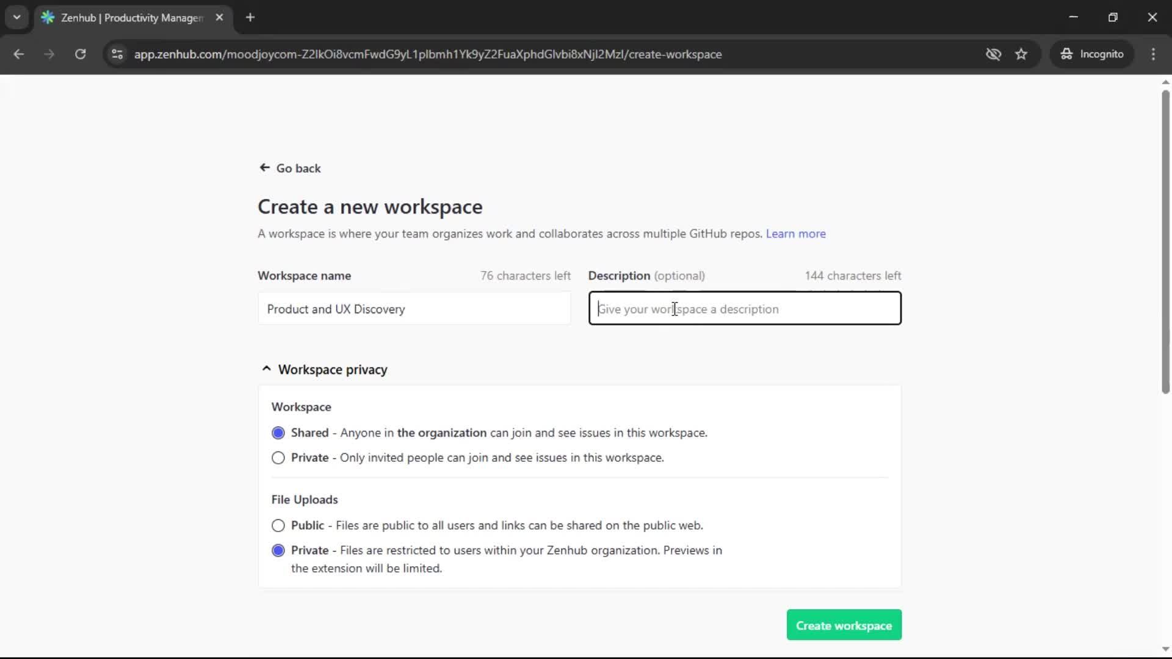
Task: Open the Incognito profile menu
Action: pyautogui.click(x=1092, y=54)
